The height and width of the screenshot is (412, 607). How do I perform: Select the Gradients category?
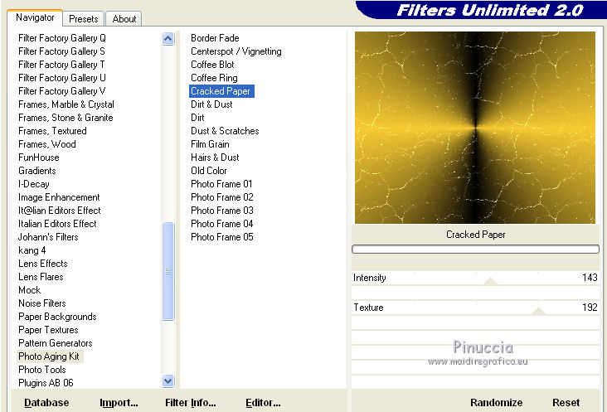pyautogui.click(x=37, y=171)
